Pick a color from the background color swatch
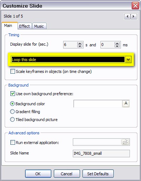 98,104
